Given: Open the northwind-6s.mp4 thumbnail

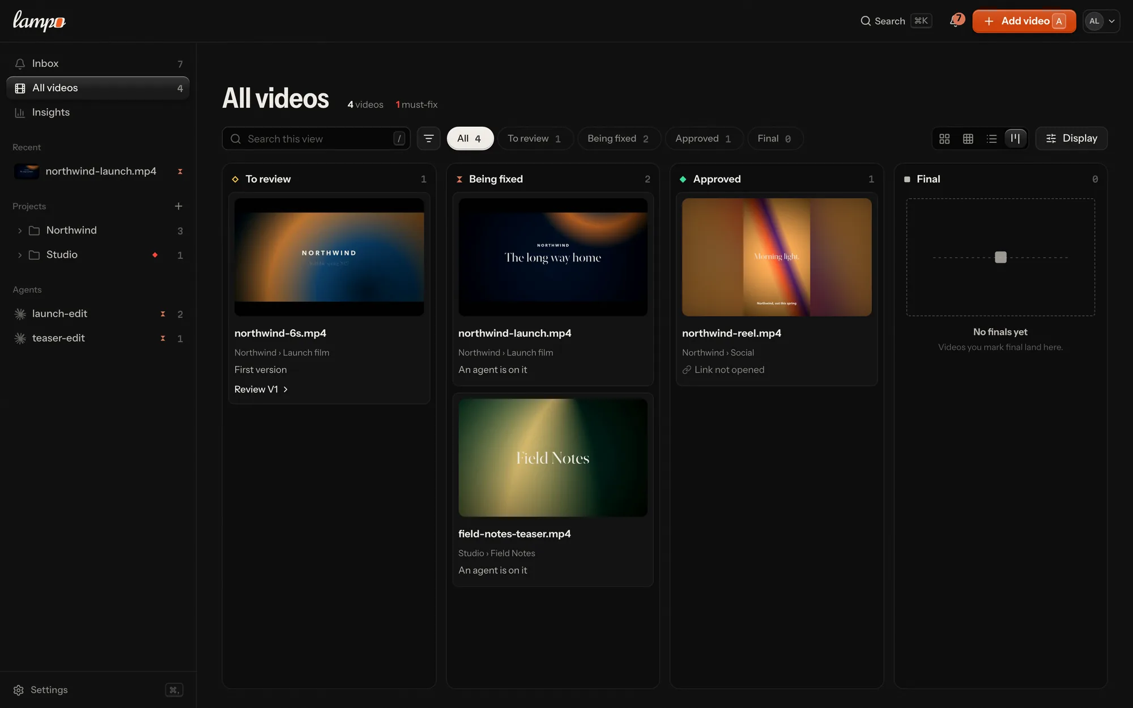Looking at the screenshot, I should coord(329,257).
